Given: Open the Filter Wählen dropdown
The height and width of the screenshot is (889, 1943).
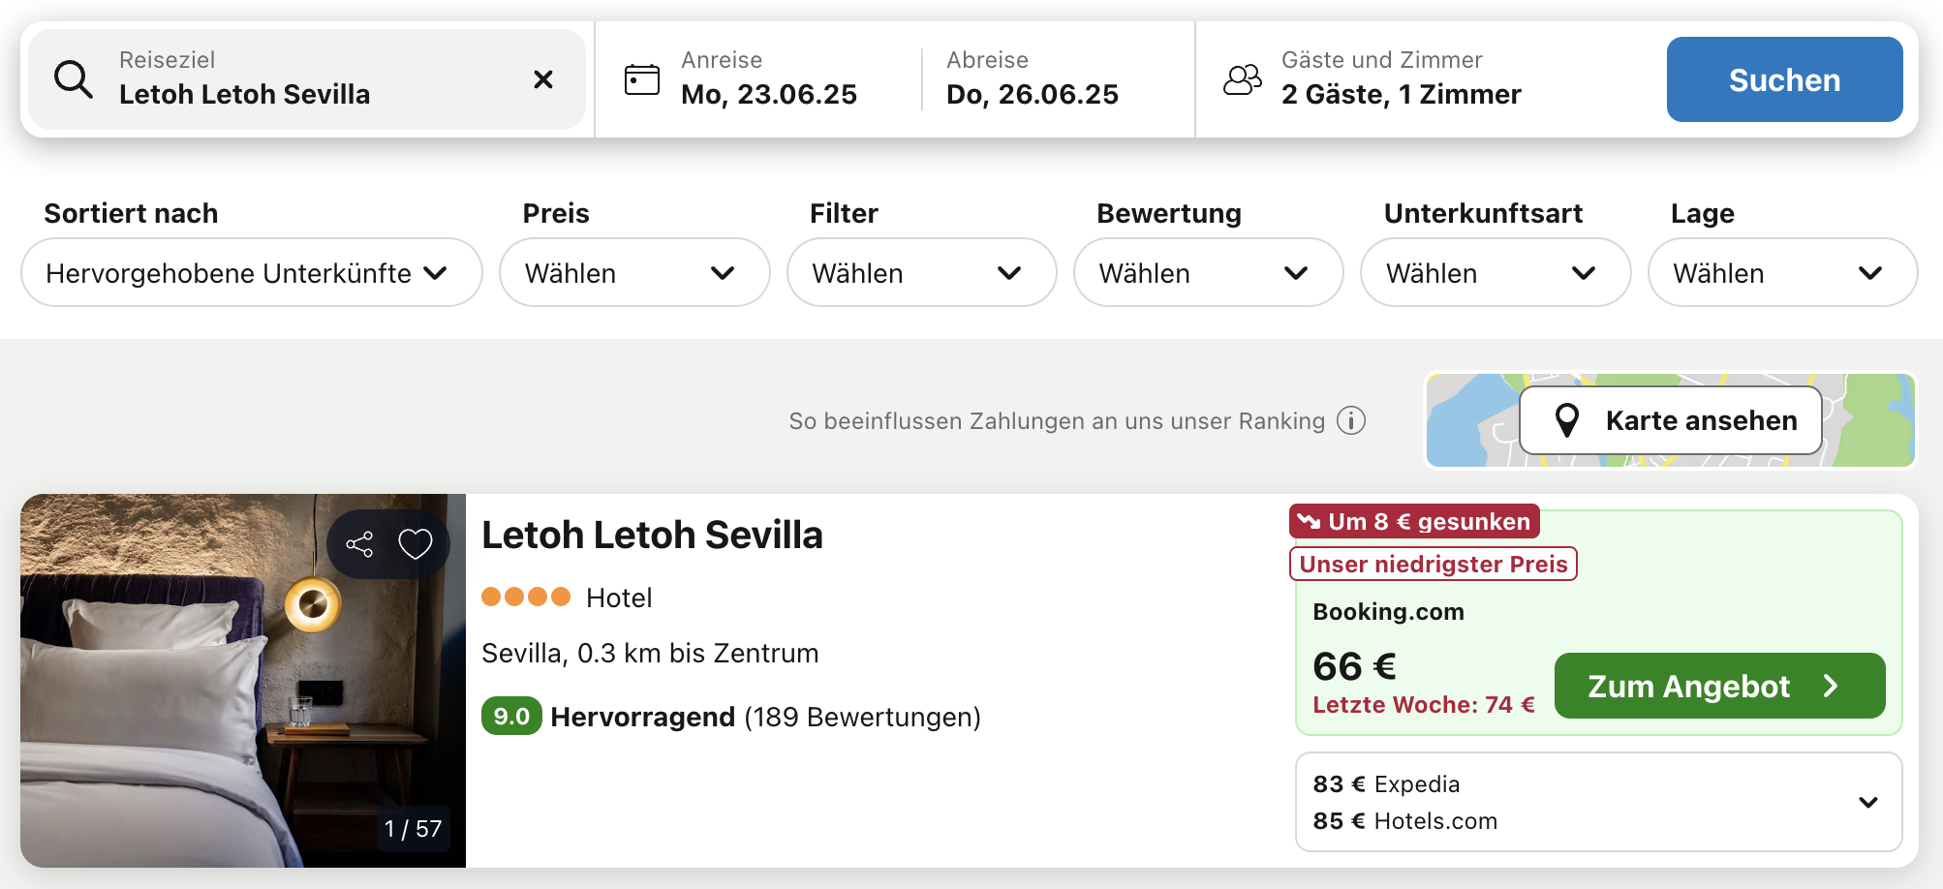Looking at the screenshot, I should [x=921, y=273].
